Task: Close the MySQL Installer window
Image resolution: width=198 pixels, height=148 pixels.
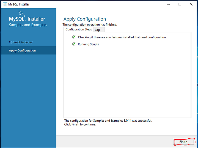Action: pyautogui.click(x=191, y=4)
